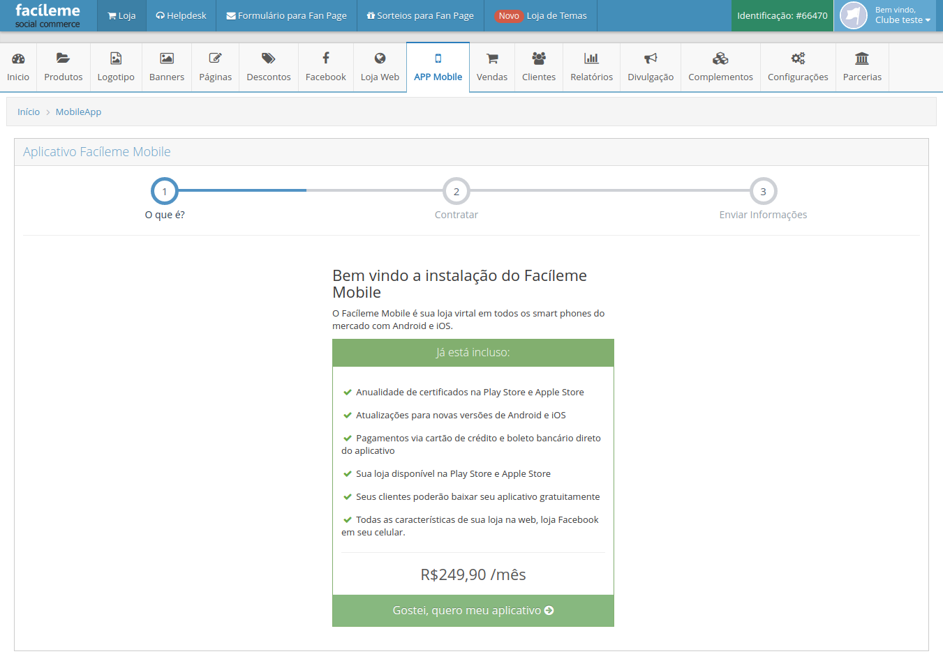Image resolution: width=943 pixels, height=670 pixels.
Task: Click Identificação #66470 badge
Action: [x=782, y=15]
